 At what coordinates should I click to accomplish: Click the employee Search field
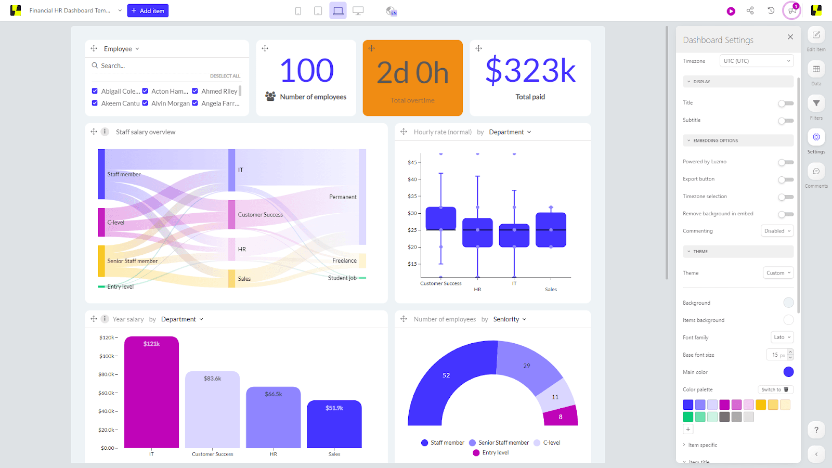click(166, 66)
